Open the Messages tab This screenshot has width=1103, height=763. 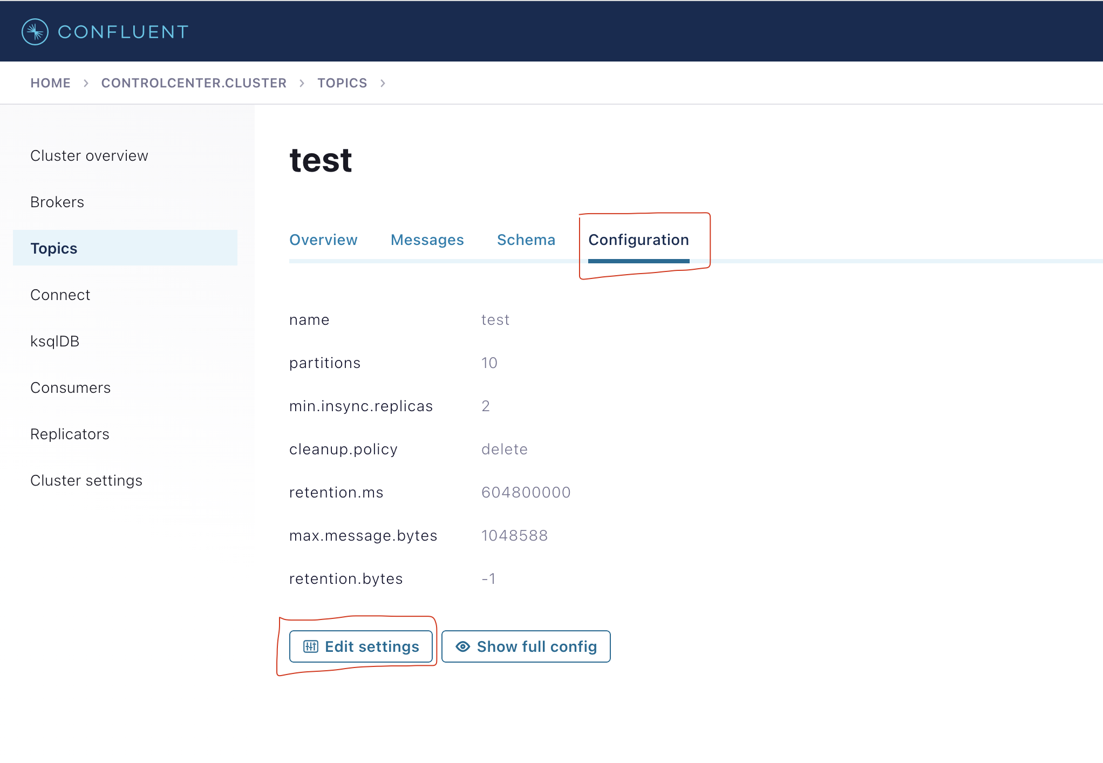tap(427, 240)
